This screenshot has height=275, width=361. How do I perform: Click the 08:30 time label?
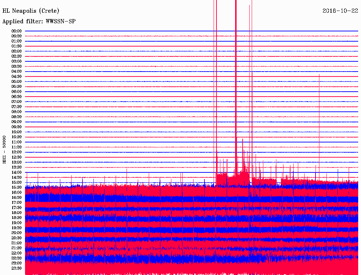pos(17,117)
